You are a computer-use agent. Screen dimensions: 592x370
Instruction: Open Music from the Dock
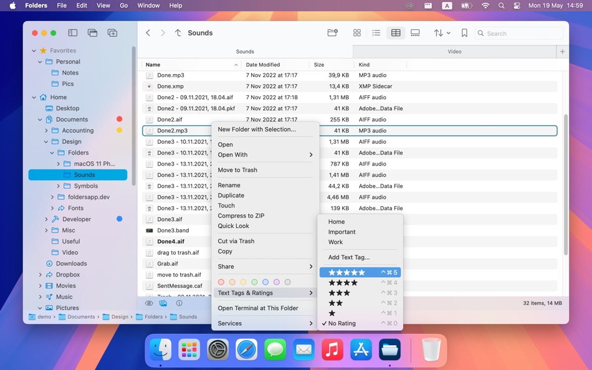pos(332,349)
